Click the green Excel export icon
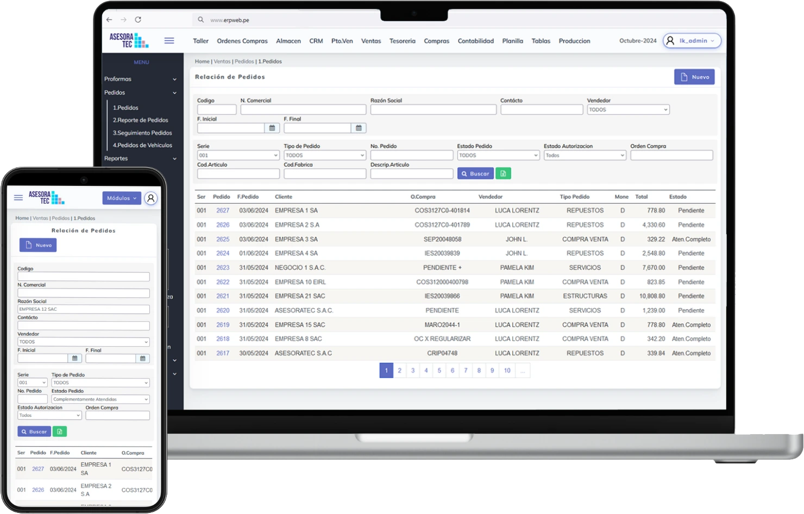 point(503,174)
